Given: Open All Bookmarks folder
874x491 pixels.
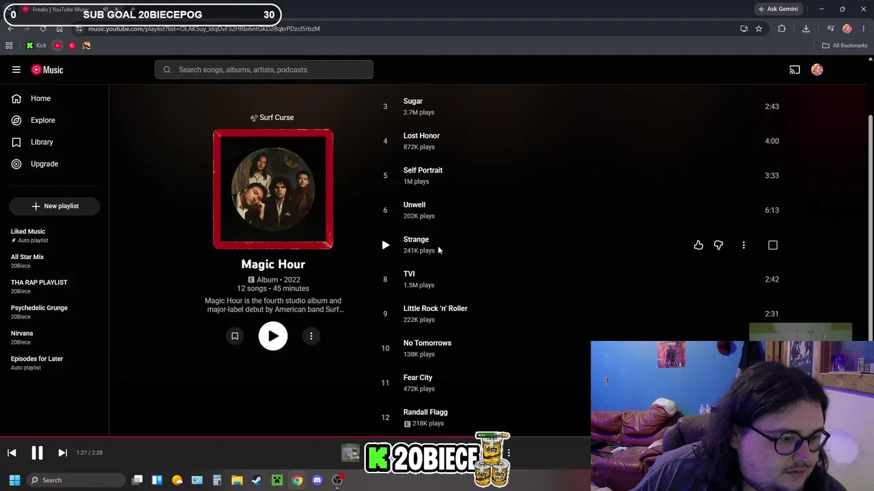Looking at the screenshot, I should pos(845,46).
